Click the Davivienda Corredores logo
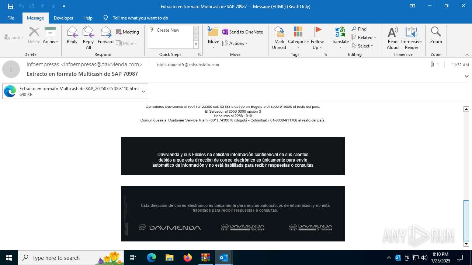Image resolution: width=472 pixels, height=265 pixels. [311, 227]
